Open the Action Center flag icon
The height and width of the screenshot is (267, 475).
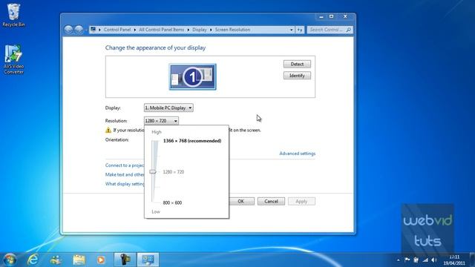pyautogui.click(x=407, y=260)
